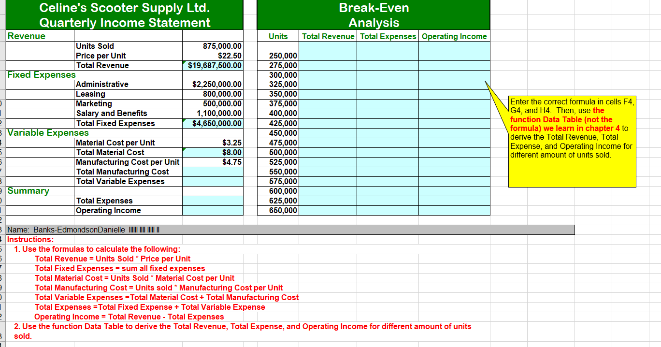This screenshot has height=347, width=661.
Task: Click the comment indicator on Total Fixed Expenses
Action: (x=184, y=121)
